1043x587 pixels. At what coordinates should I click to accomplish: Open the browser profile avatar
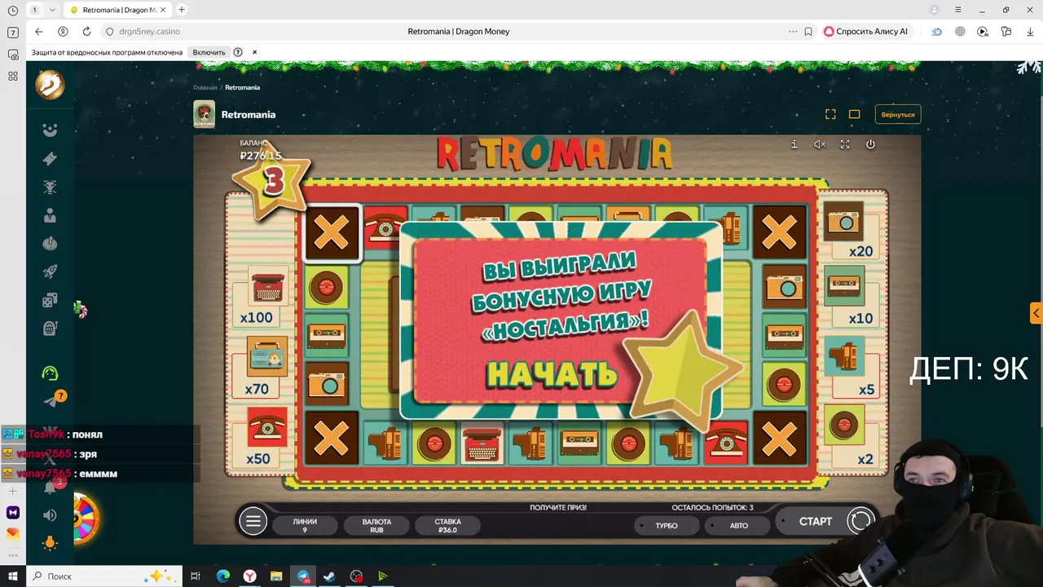click(935, 10)
